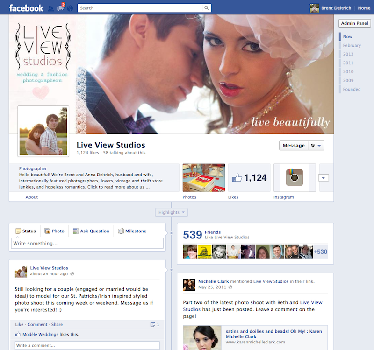Select the Status composer tab
Viewport: 374px width, 350px height.
coord(26,231)
